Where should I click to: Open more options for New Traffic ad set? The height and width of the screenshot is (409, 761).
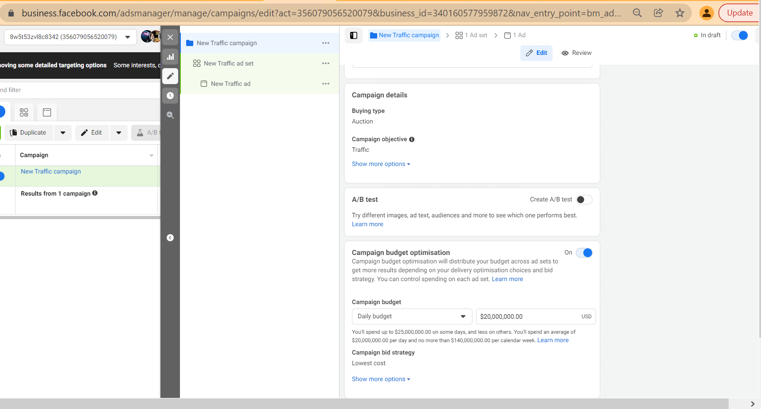[x=326, y=63]
